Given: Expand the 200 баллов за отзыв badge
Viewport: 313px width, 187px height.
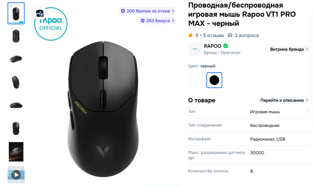Looking at the screenshot, I should (147, 11).
